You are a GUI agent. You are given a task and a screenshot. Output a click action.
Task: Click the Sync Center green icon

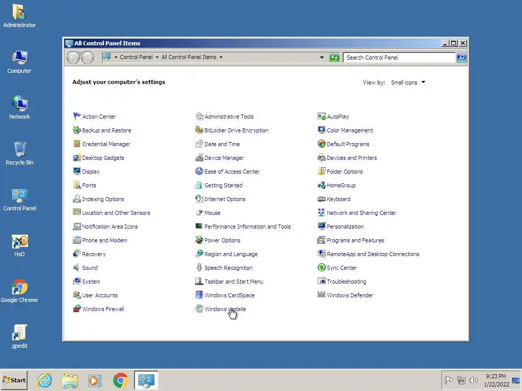321,267
